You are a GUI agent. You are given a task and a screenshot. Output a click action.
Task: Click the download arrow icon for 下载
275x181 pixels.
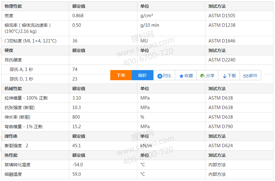(x=224, y=76)
